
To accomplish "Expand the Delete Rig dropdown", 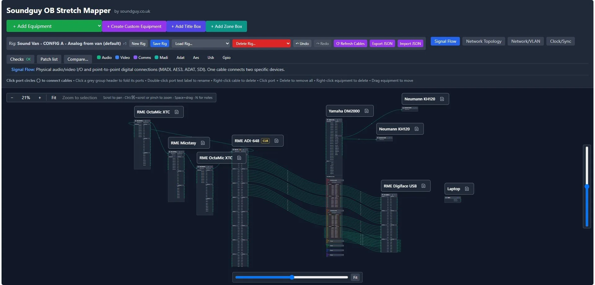I will pyautogui.click(x=262, y=43).
